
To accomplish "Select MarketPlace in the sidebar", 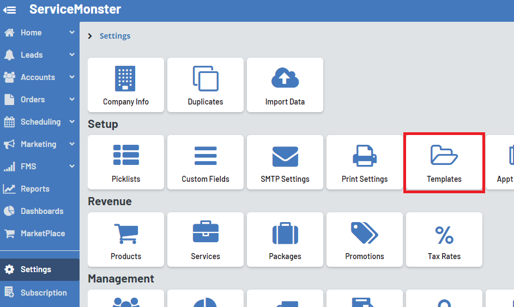I will [x=43, y=234].
